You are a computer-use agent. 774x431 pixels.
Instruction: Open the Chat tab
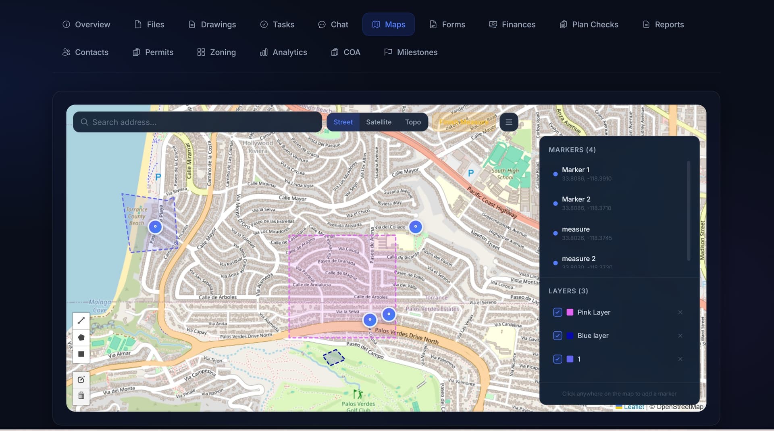tap(333, 24)
